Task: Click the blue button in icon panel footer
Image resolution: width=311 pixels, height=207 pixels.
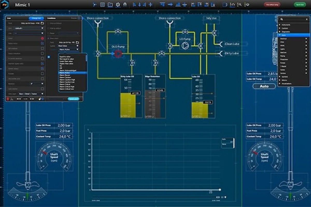Action: coord(73,99)
